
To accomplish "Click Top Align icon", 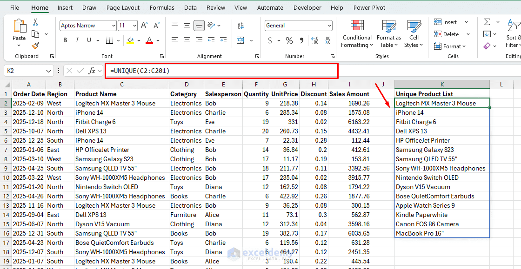I will pyautogui.click(x=175, y=25).
